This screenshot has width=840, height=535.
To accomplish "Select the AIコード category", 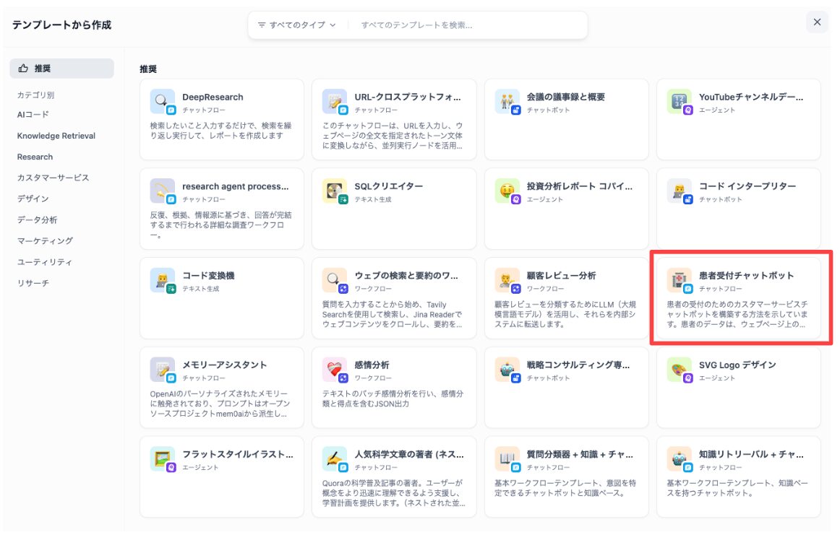I will 33,115.
